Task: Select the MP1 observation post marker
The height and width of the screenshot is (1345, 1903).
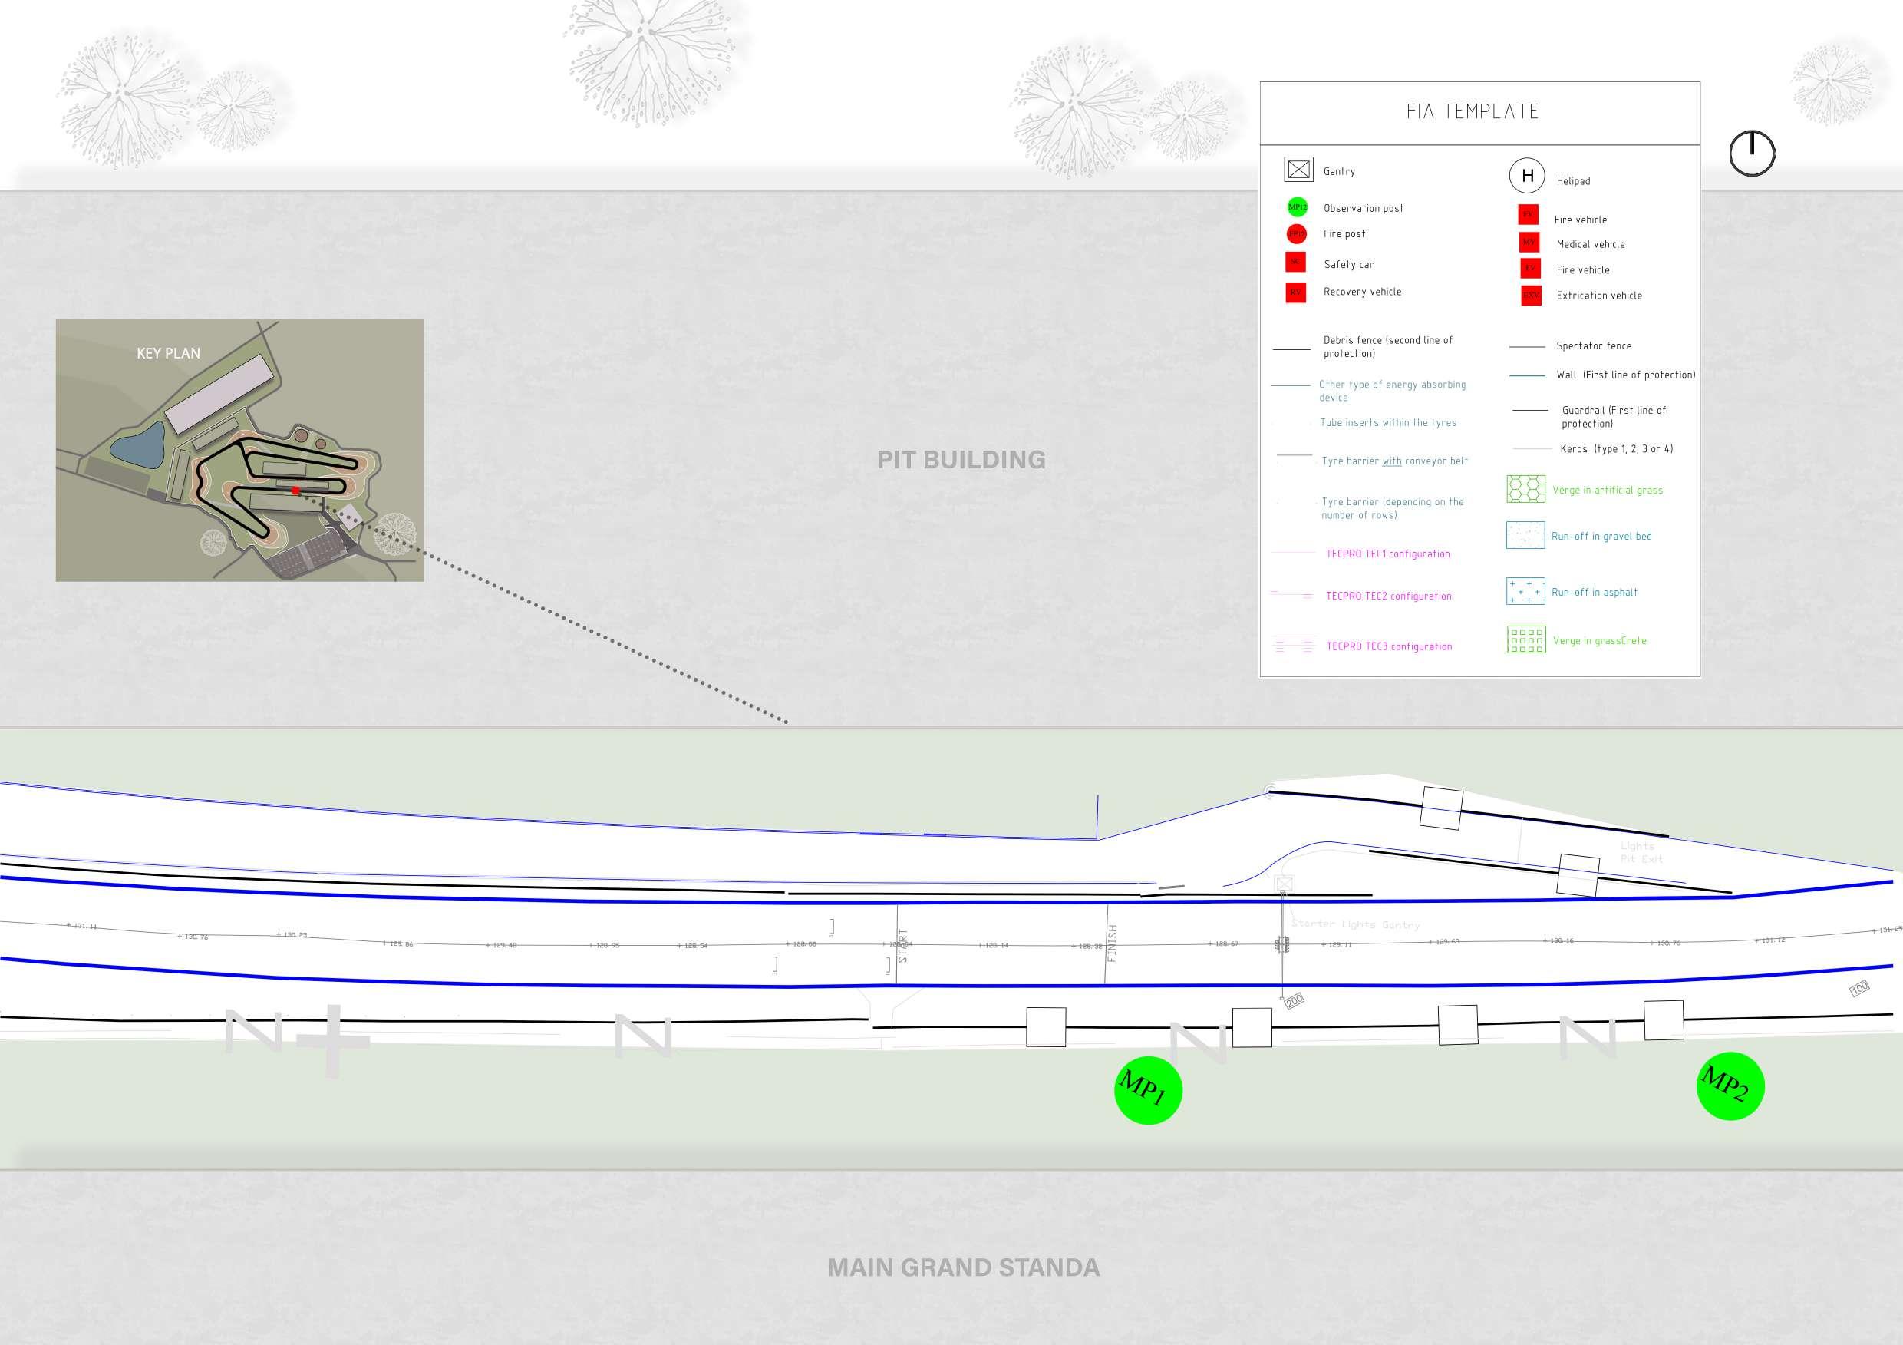Action: (x=1148, y=1090)
